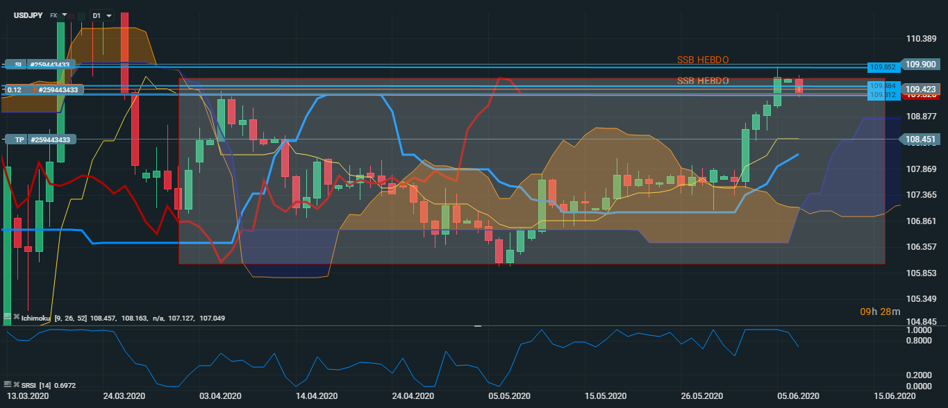Remove the Ichimoku indicator with X icon

(16, 317)
